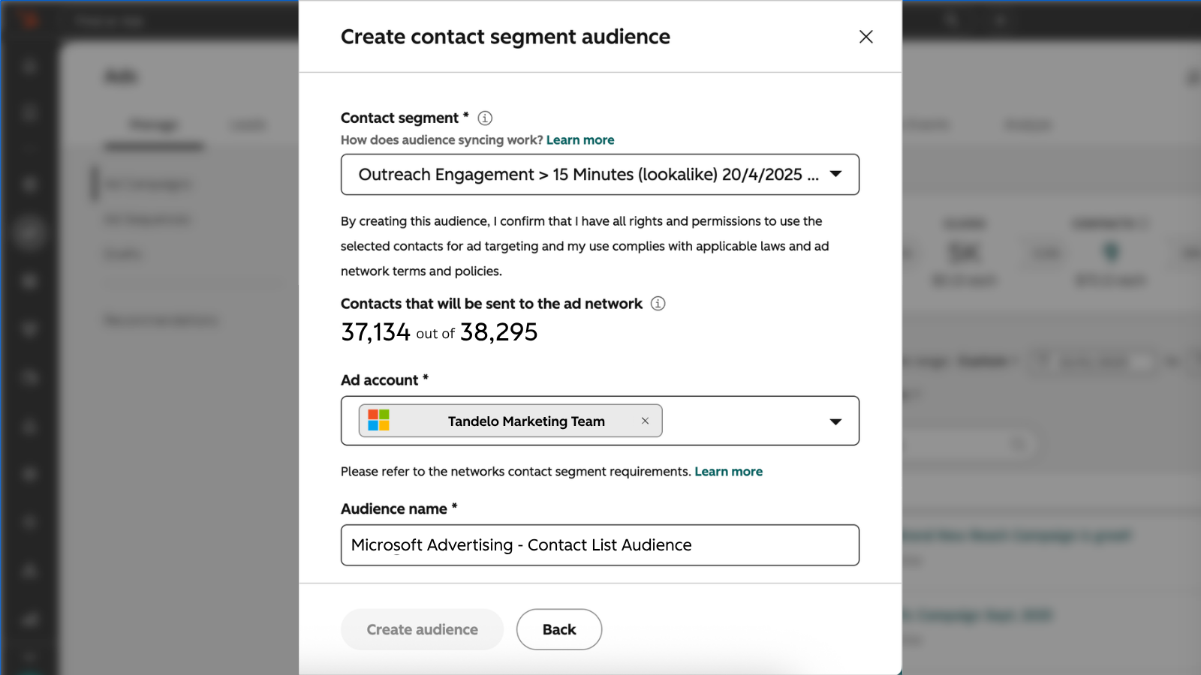Close the Create contact segment audience dialog
Screen dimensions: 1201x675
(x=865, y=37)
